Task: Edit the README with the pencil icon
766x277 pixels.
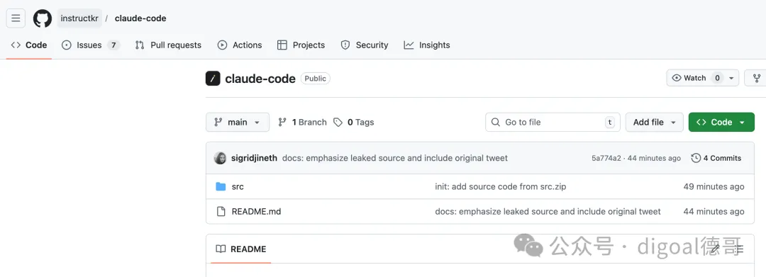Action: (715, 249)
